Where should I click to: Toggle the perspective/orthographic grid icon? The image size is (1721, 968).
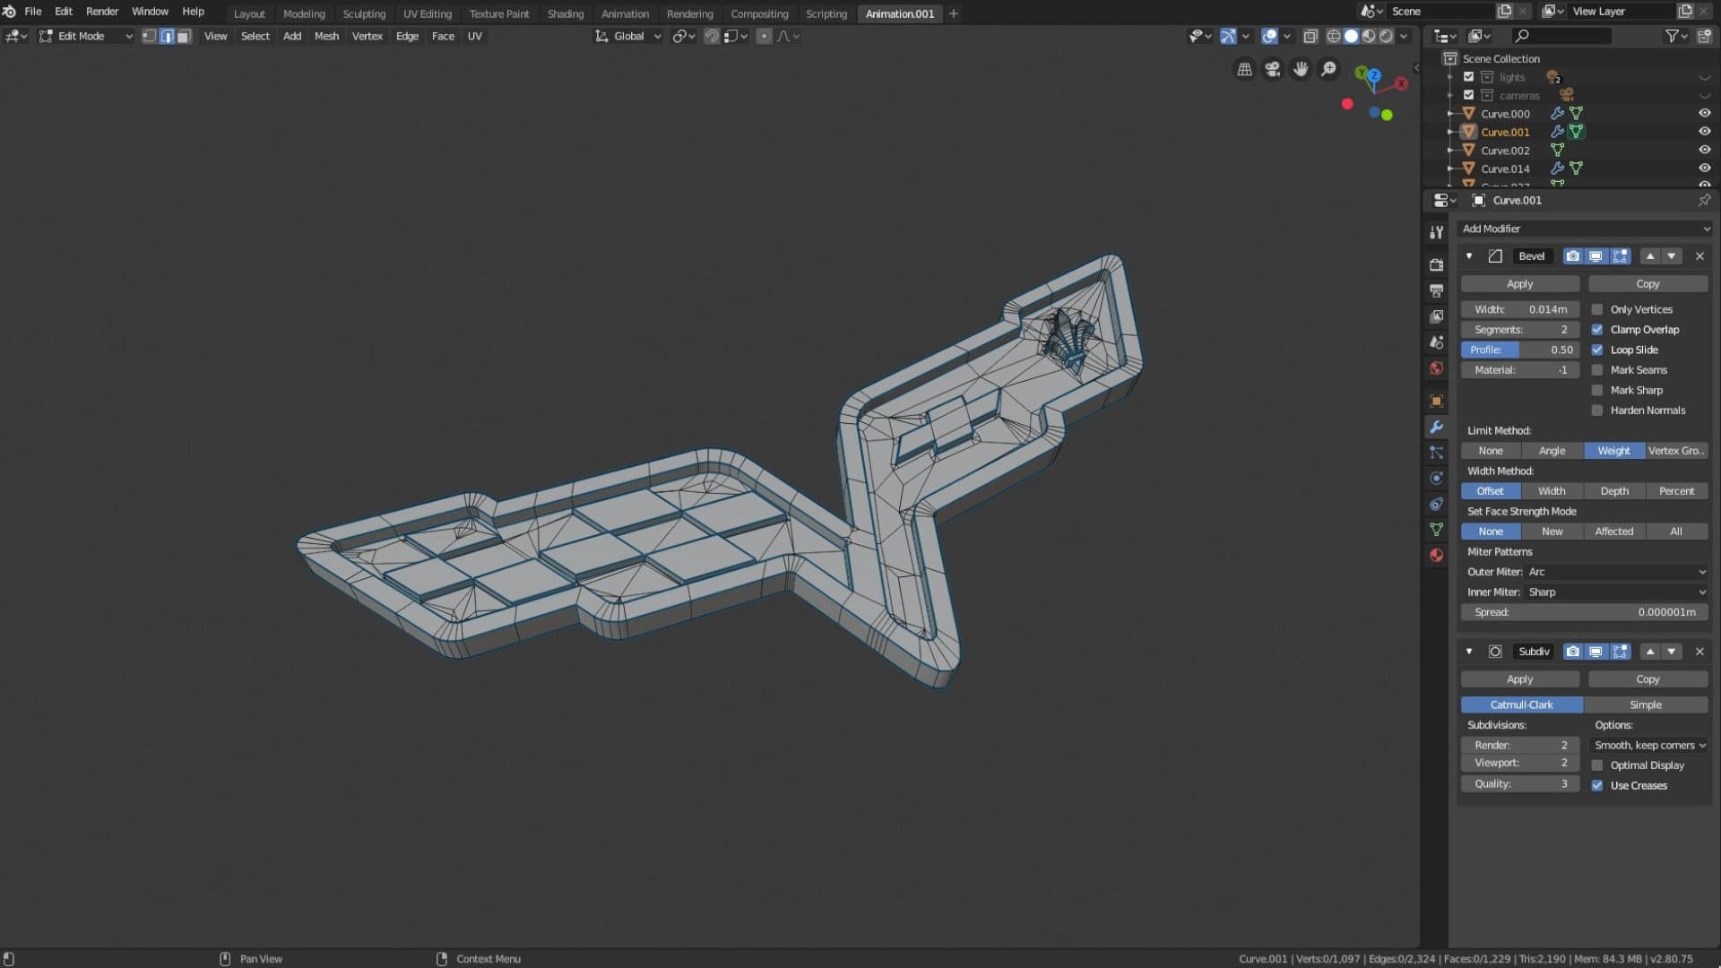(x=1244, y=69)
